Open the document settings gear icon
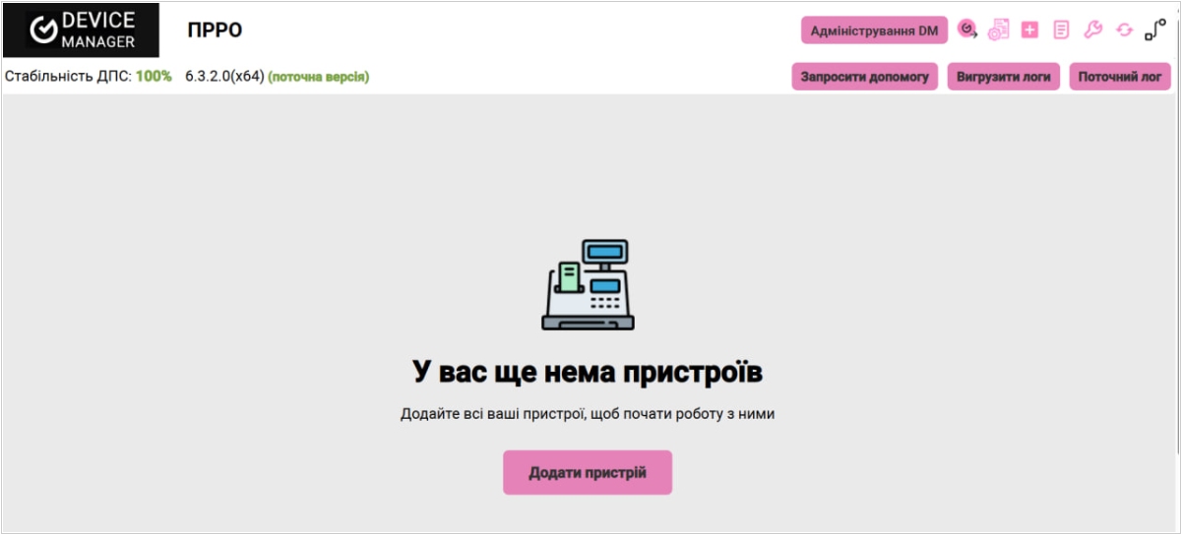Screen dimensions: 1181x534 pyautogui.click(x=999, y=30)
